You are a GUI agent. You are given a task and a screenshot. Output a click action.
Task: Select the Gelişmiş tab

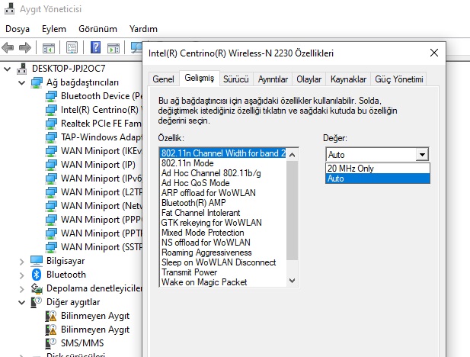pyautogui.click(x=200, y=78)
